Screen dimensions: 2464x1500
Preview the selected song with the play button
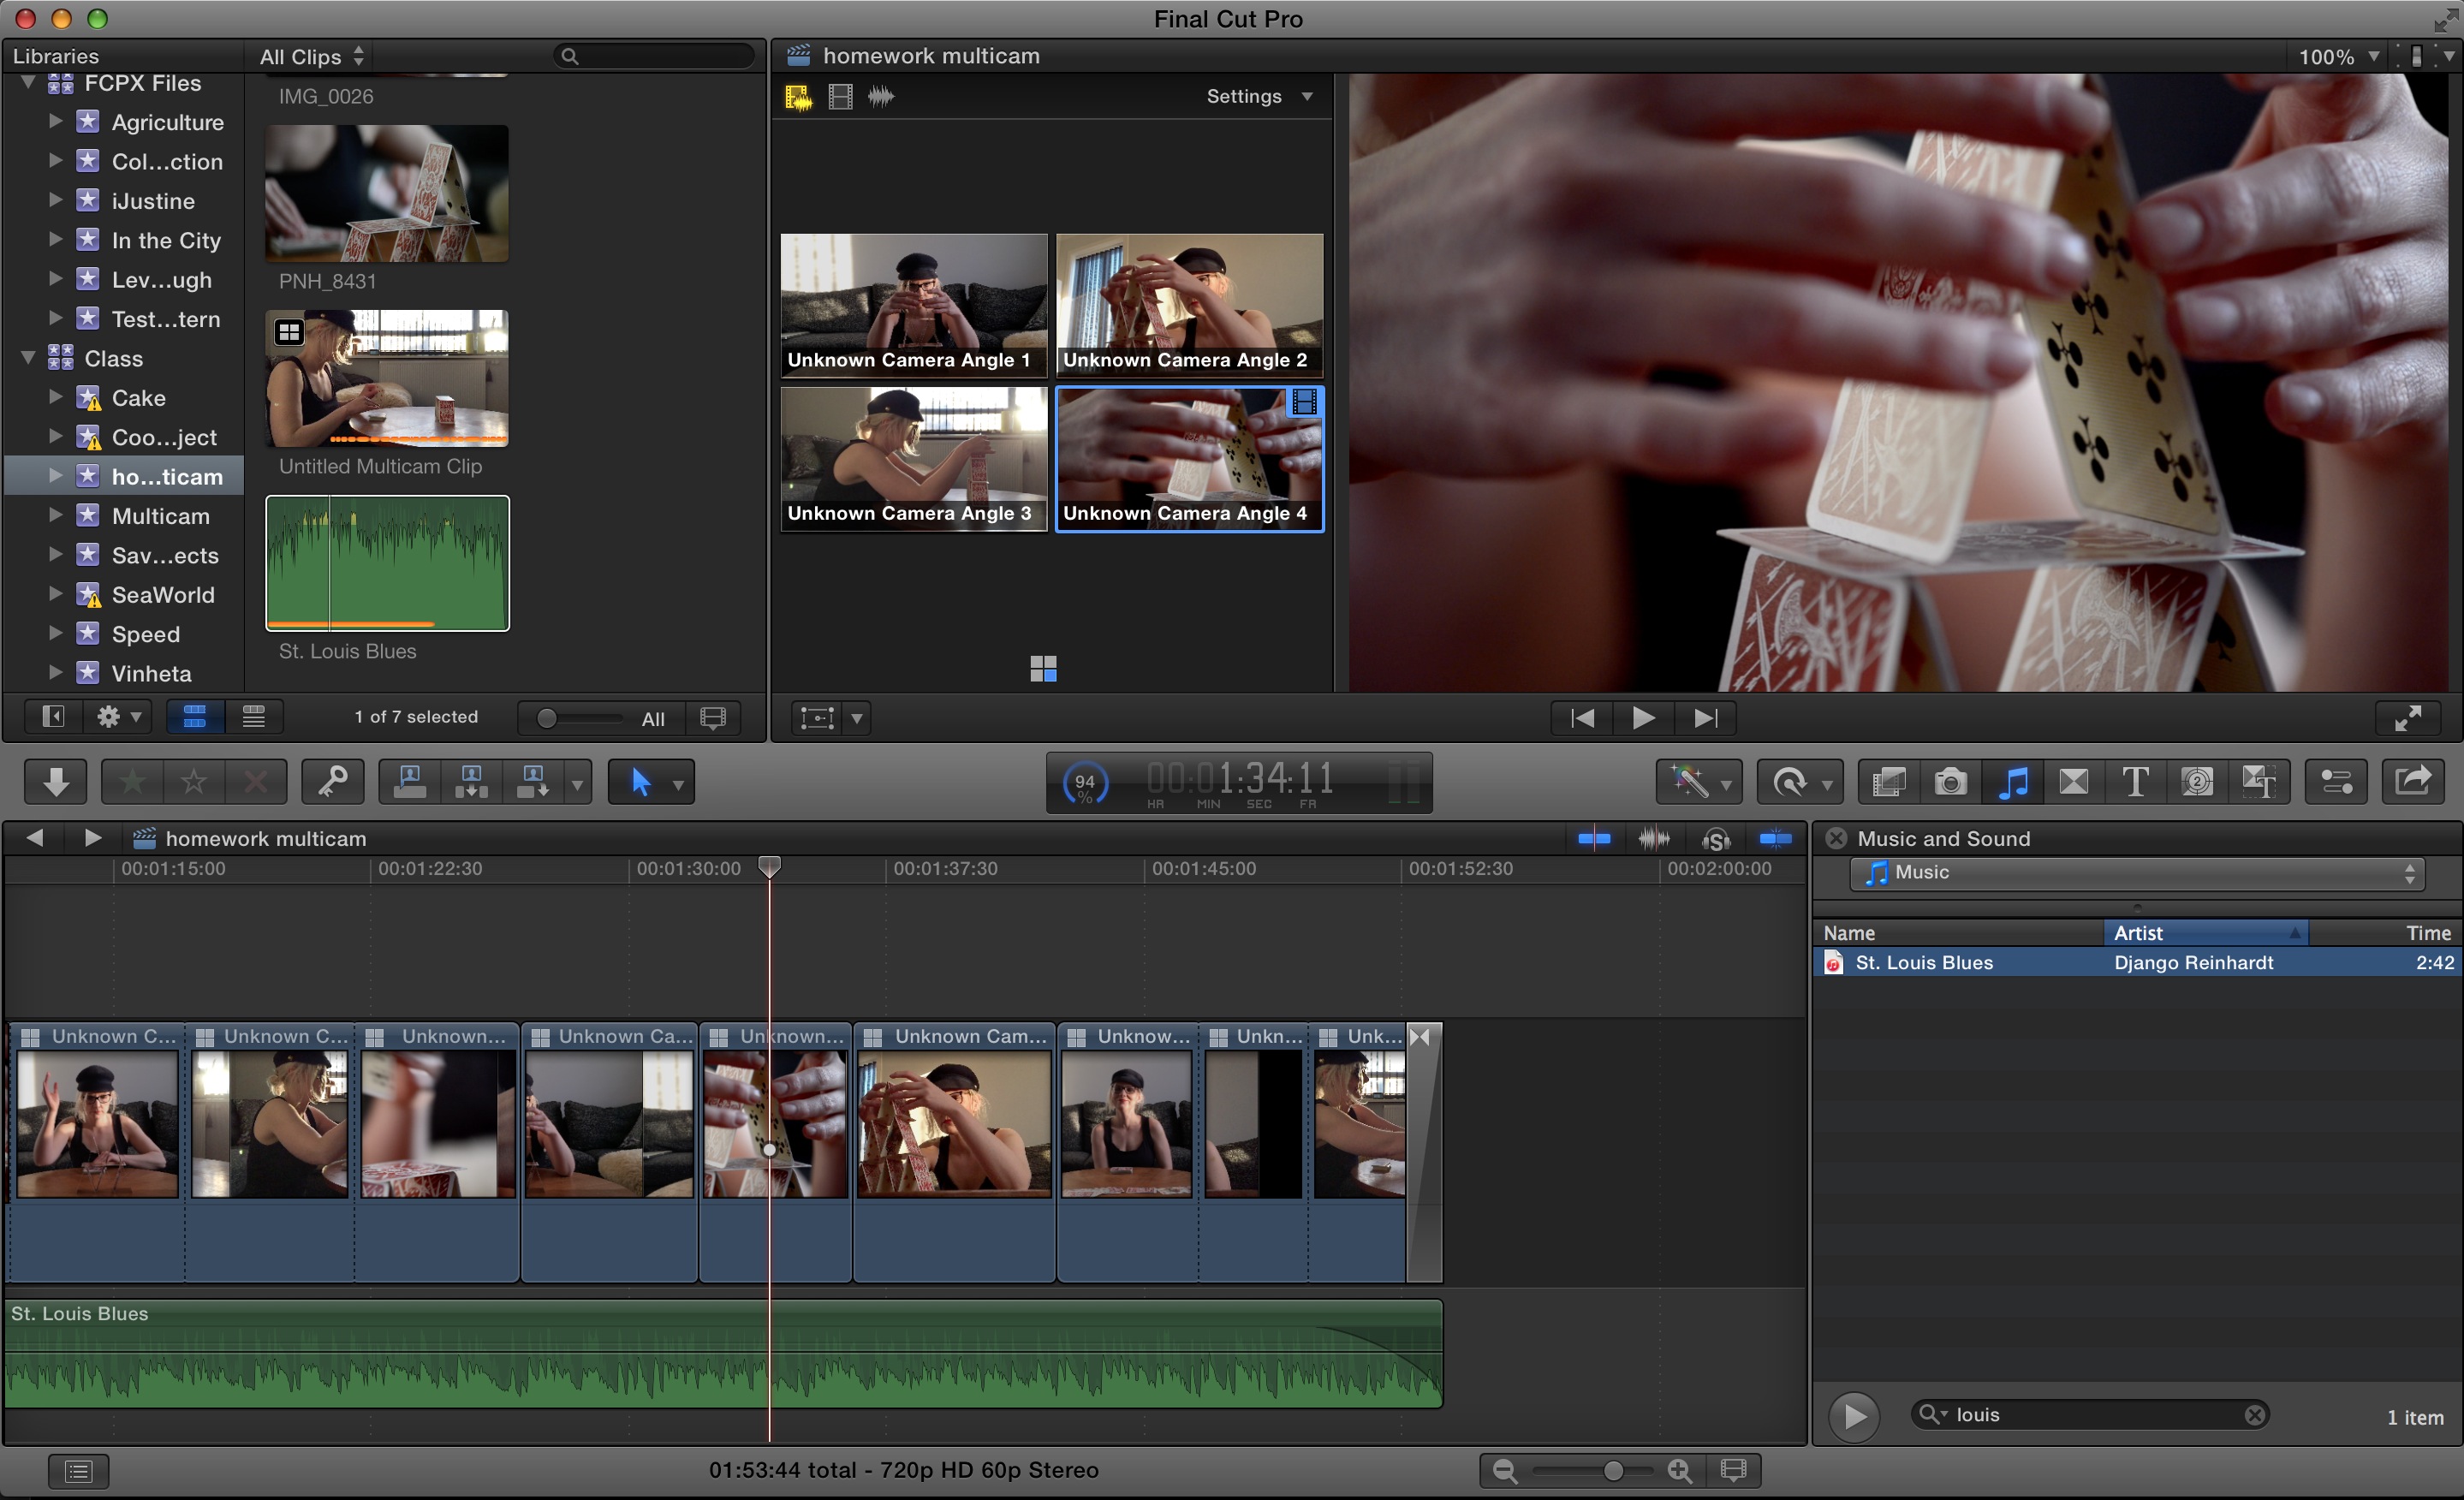pos(1854,1416)
